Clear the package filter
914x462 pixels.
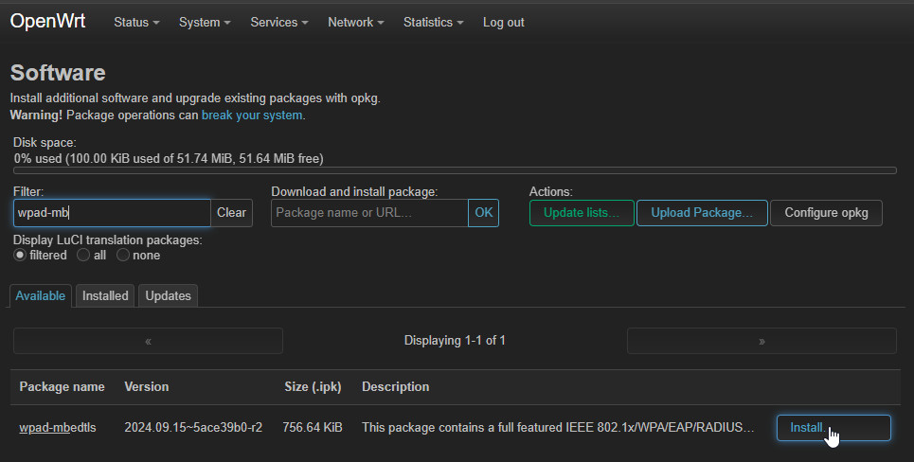pyautogui.click(x=231, y=213)
